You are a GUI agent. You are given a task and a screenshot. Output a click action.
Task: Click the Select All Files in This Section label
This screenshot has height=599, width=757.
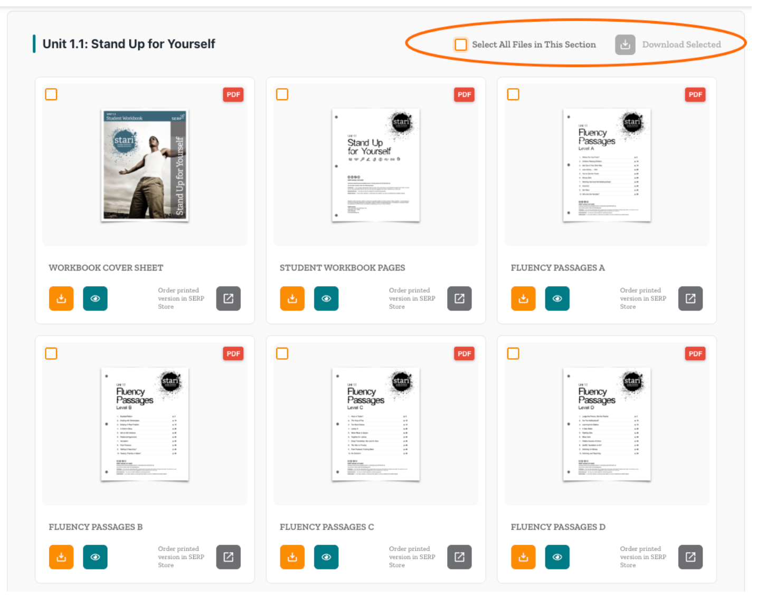(x=534, y=45)
